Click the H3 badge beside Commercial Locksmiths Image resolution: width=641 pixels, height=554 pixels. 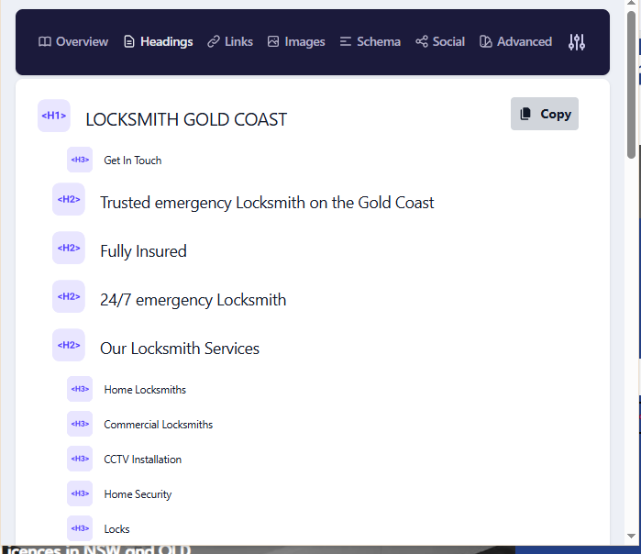tap(80, 424)
